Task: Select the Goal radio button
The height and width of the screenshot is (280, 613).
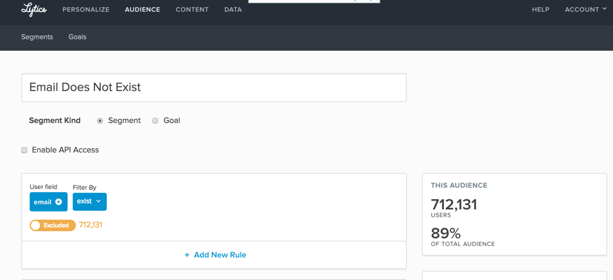Action: point(155,121)
